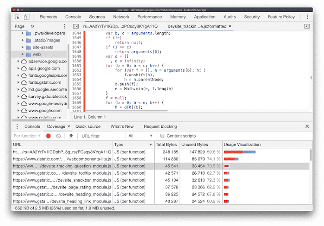The width and height of the screenshot is (324, 226).
Task: Select the devsite_tooltip_module.js coverage row
Action: tap(160, 173)
